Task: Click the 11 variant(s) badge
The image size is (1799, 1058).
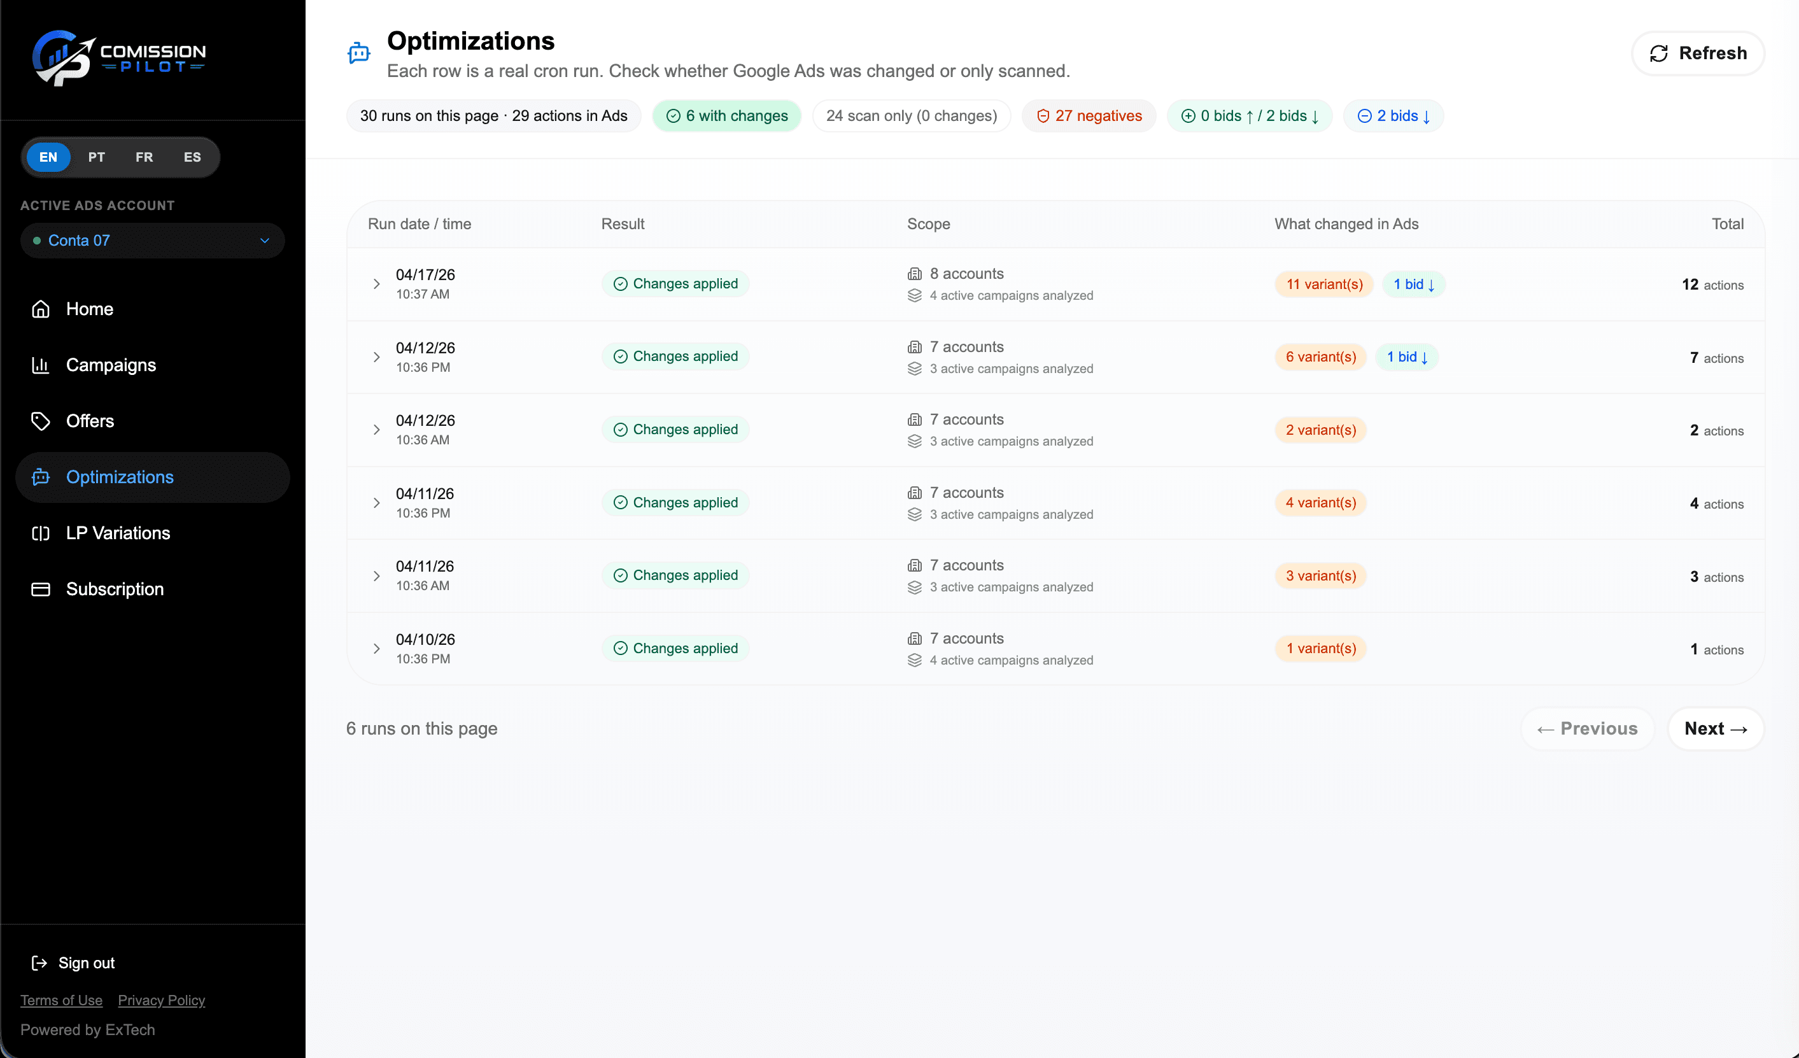Action: point(1323,283)
